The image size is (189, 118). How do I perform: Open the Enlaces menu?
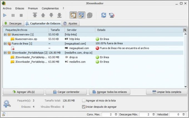pos(20,8)
